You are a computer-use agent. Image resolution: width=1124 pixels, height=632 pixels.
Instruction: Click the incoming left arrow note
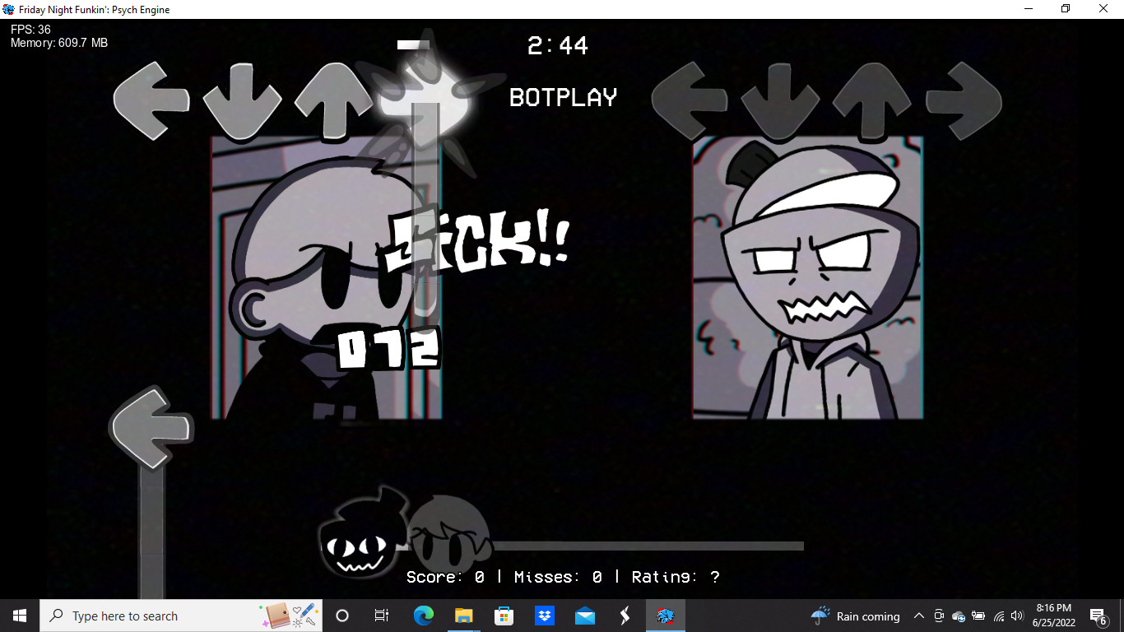[151, 427]
